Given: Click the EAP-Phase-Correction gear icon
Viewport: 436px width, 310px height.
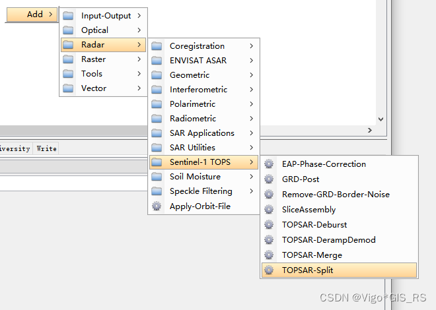Looking at the screenshot, I should (x=269, y=164).
